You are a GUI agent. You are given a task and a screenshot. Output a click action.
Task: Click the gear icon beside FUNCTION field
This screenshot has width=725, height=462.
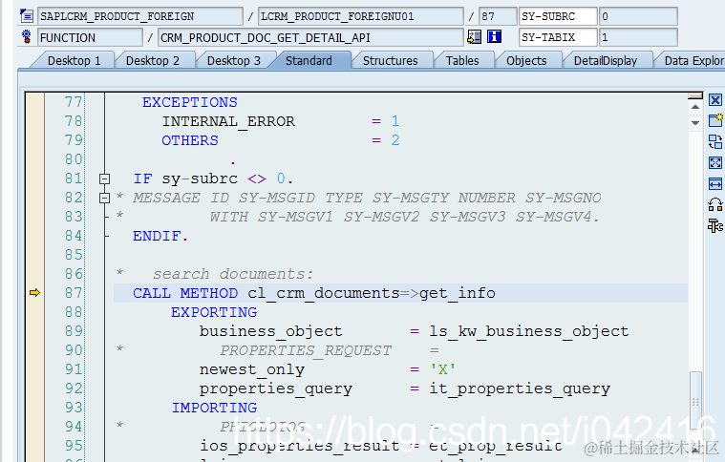click(27, 37)
